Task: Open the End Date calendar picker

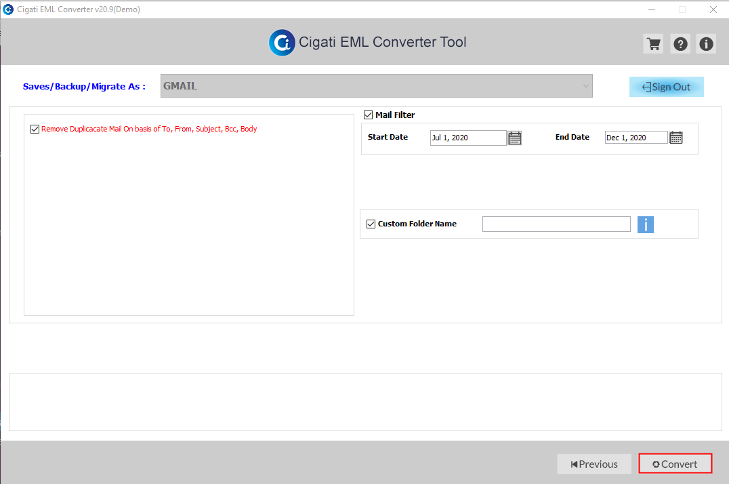Action: click(676, 138)
